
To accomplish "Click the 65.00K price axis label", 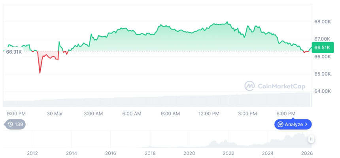I will [322, 74].
